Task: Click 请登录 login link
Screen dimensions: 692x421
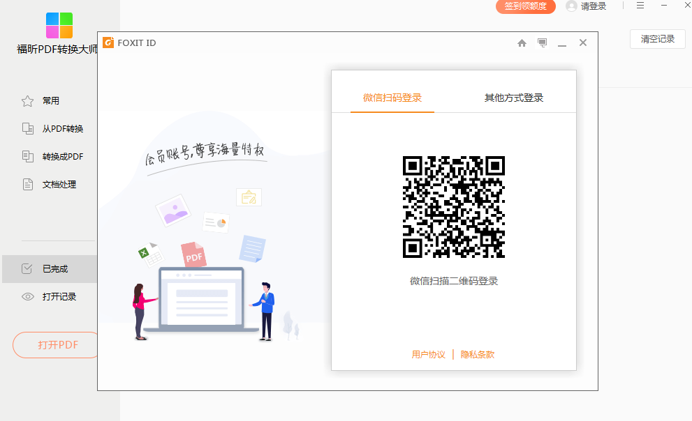Action: (x=593, y=6)
